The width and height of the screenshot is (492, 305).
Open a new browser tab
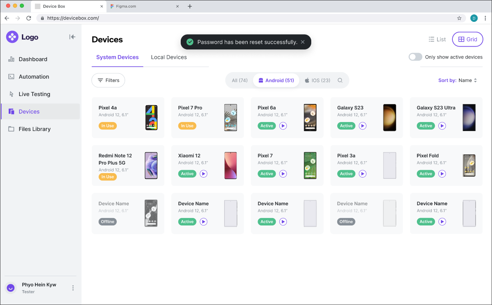point(190,6)
